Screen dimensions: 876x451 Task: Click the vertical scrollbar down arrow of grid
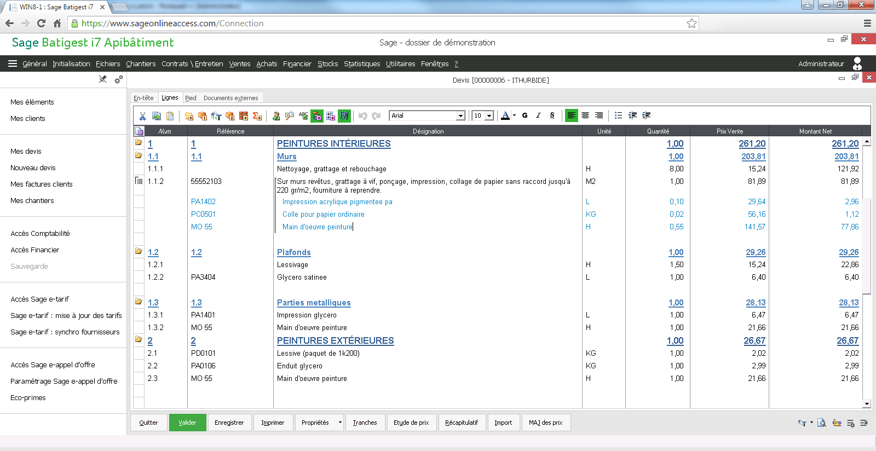(867, 404)
